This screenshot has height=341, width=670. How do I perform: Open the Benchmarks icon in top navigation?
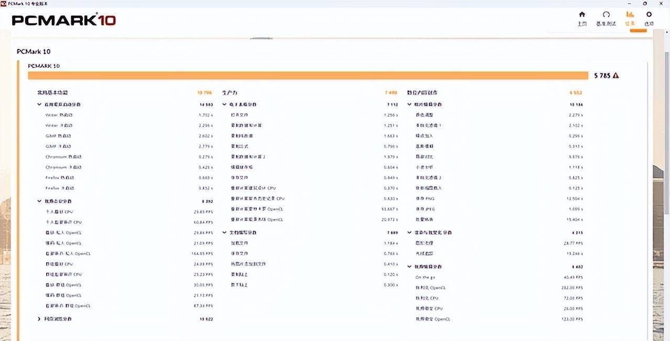[x=606, y=15]
